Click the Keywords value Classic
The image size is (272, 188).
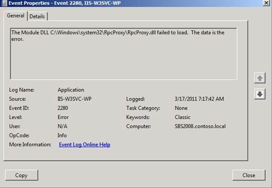(x=182, y=117)
